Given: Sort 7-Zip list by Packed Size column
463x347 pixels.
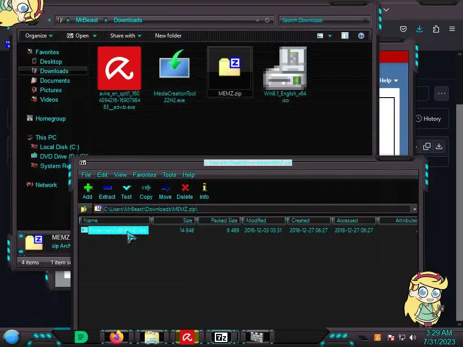Looking at the screenshot, I should click(219, 220).
